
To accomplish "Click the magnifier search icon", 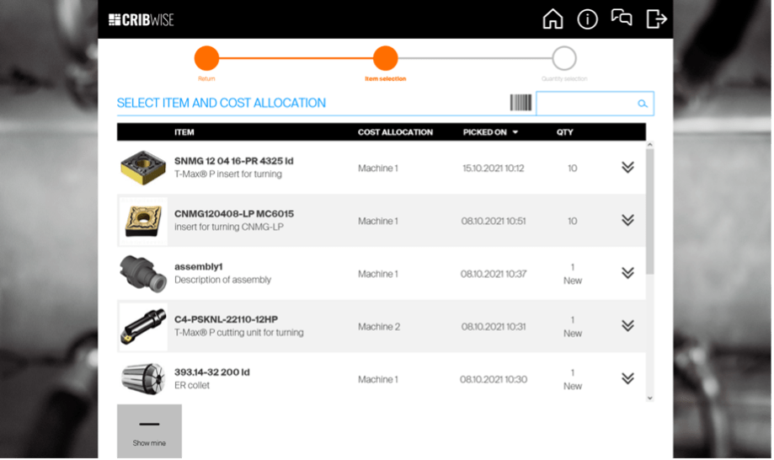I will click(x=643, y=104).
